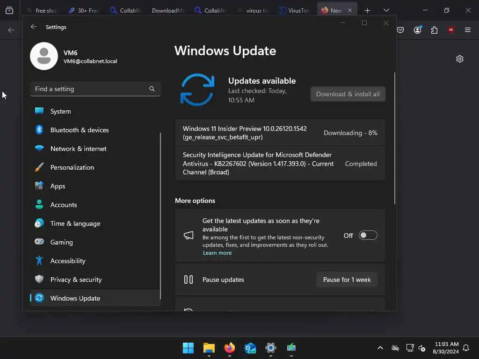
Task: Open Windows Start menu
Action: (x=188, y=348)
